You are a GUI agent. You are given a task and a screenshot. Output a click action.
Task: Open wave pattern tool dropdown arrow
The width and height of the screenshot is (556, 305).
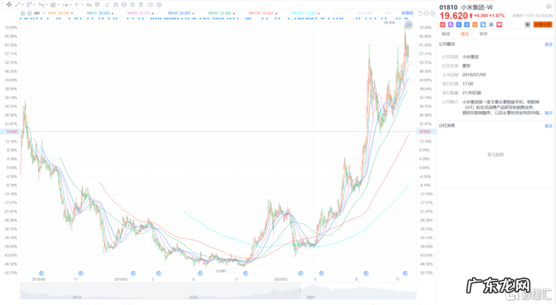[46, 5]
